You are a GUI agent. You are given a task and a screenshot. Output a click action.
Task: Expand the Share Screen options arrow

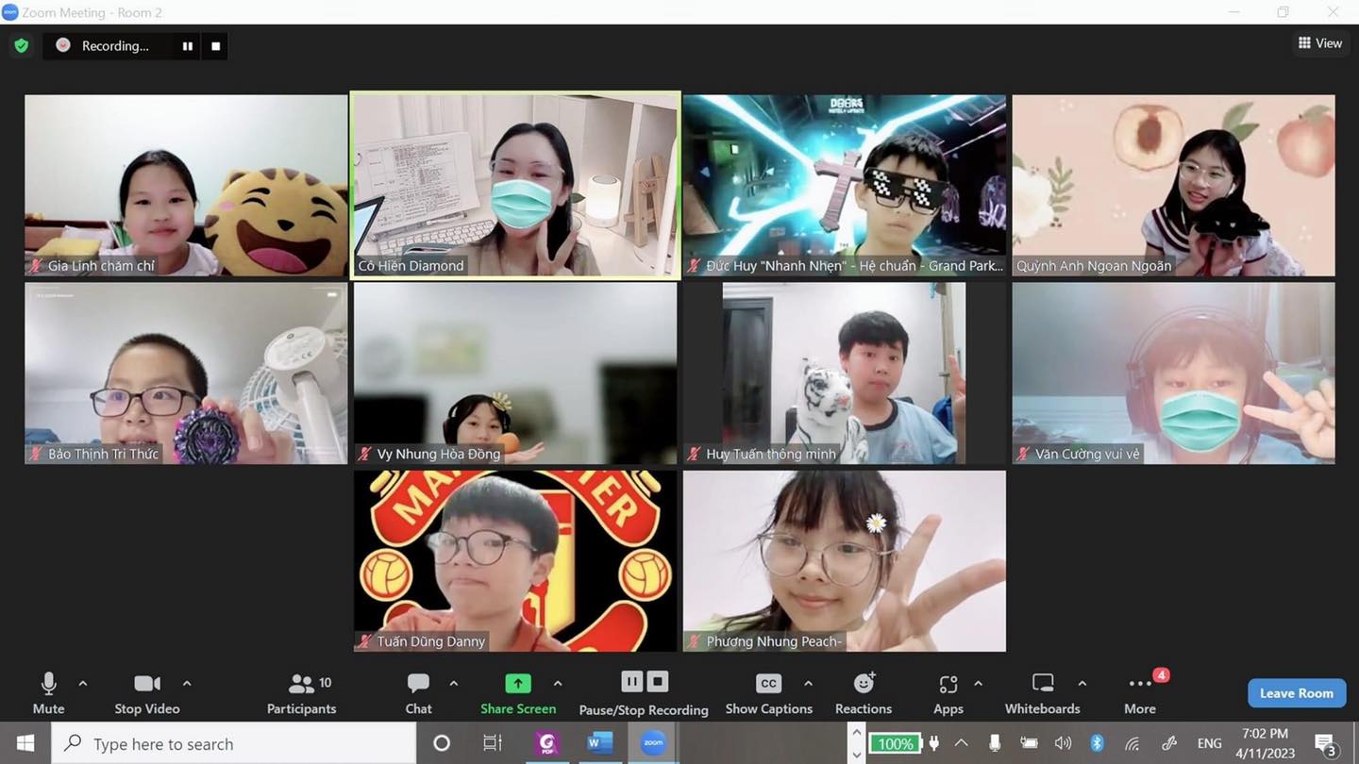558,683
